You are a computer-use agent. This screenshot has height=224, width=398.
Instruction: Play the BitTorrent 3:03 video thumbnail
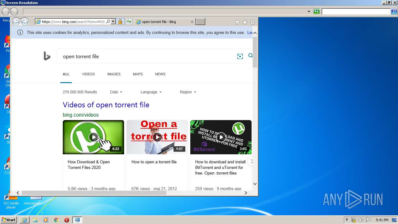point(221,137)
